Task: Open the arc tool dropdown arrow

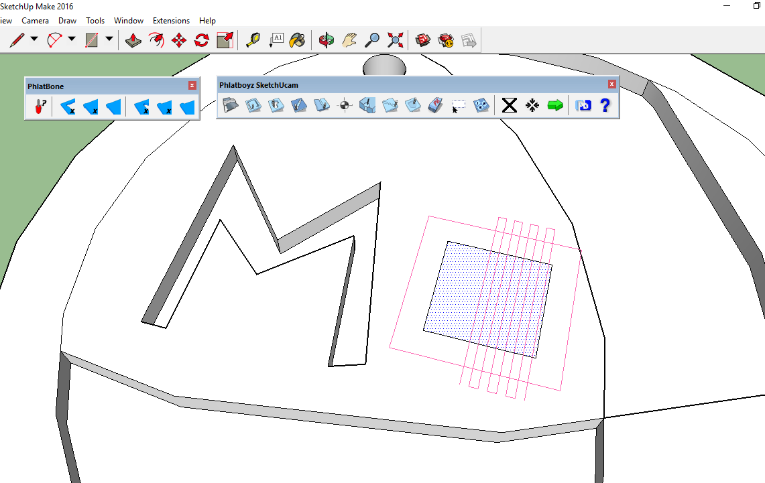Action: point(72,40)
